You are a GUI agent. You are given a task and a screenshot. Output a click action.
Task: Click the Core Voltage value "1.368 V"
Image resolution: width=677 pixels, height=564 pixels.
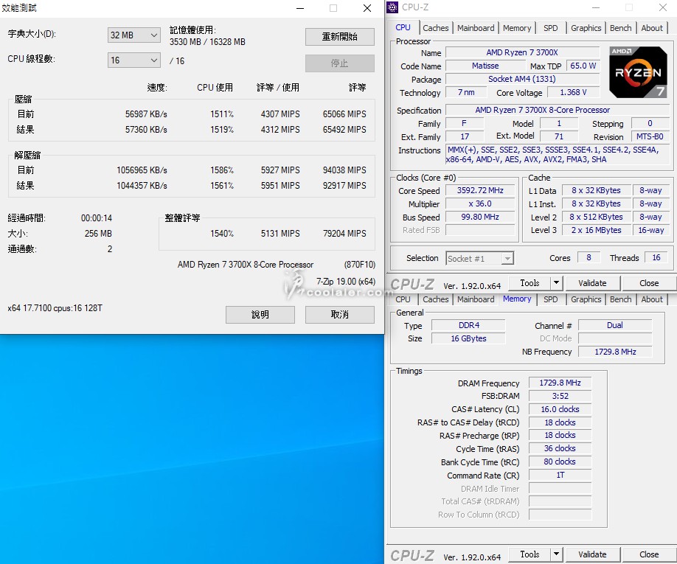coord(573,92)
